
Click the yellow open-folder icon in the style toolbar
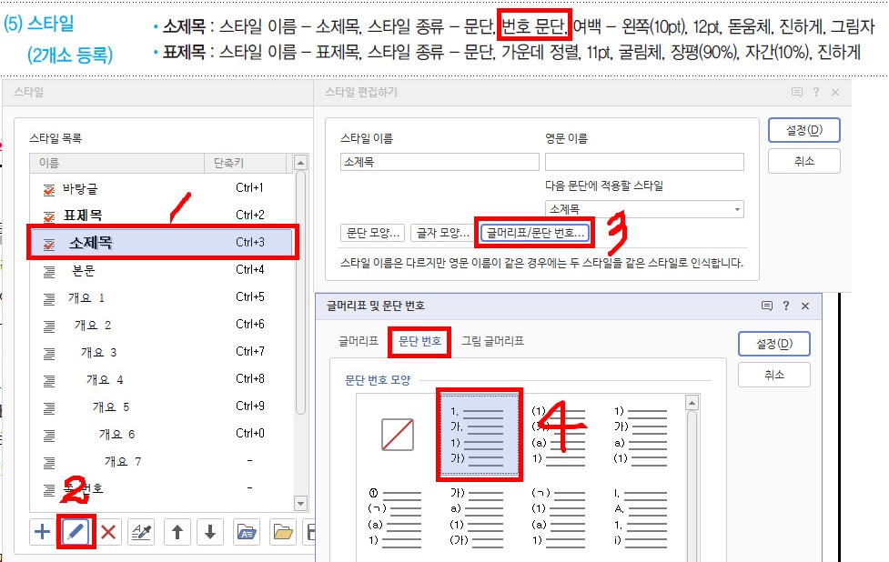tap(282, 532)
